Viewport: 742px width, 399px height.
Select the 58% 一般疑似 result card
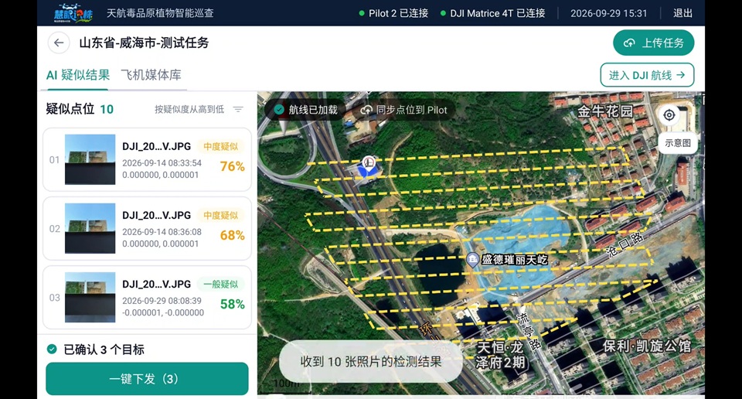147,297
